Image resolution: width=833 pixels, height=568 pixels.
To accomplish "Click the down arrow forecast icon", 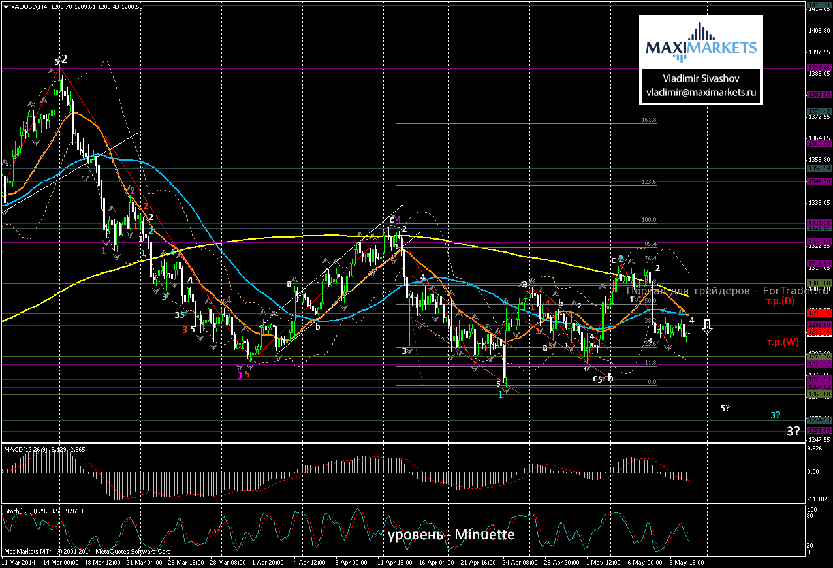I will click(x=708, y=326).
